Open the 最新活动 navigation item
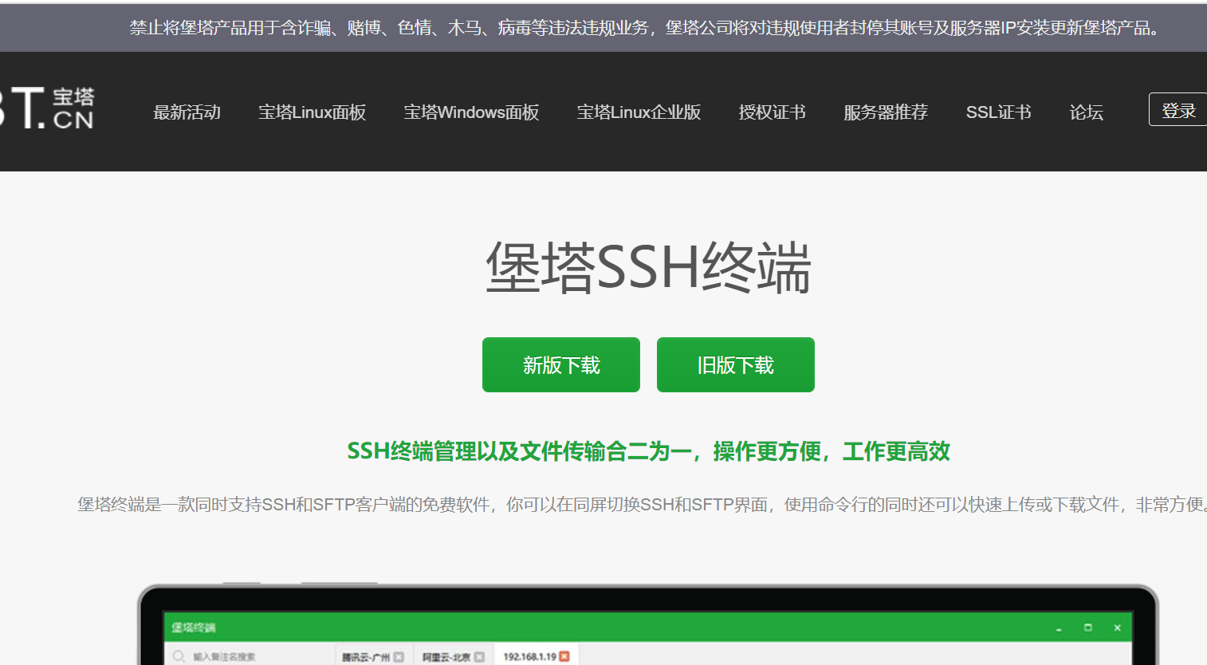This screenshot has width=1207, height=665. coord(187,112)
